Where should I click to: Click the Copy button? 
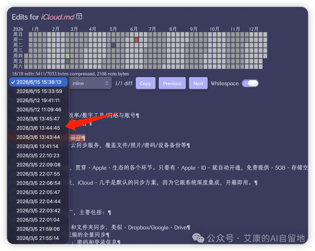146,83
